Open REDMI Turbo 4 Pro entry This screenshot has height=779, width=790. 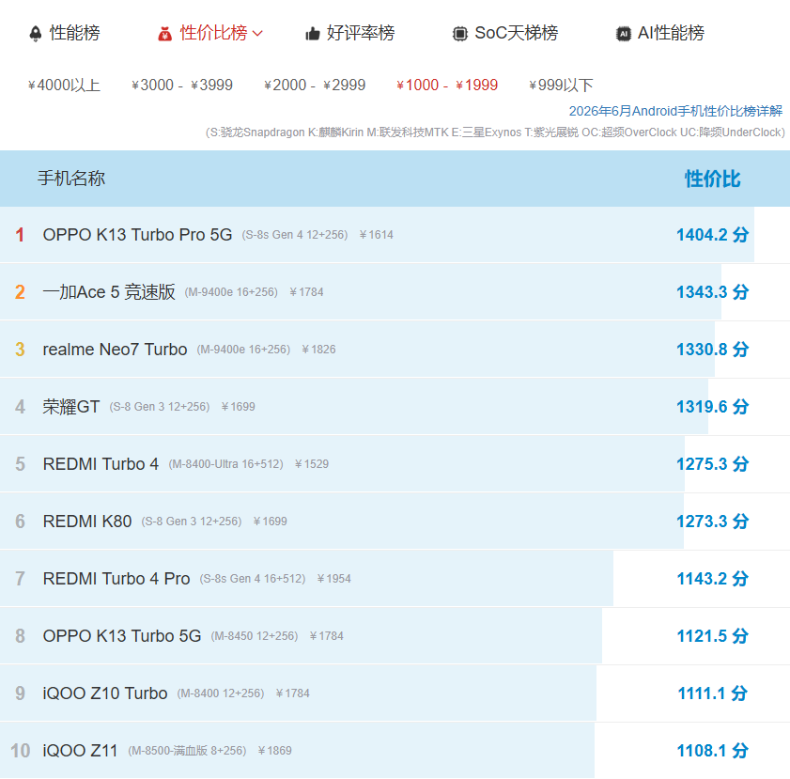[x=116, y=579]
